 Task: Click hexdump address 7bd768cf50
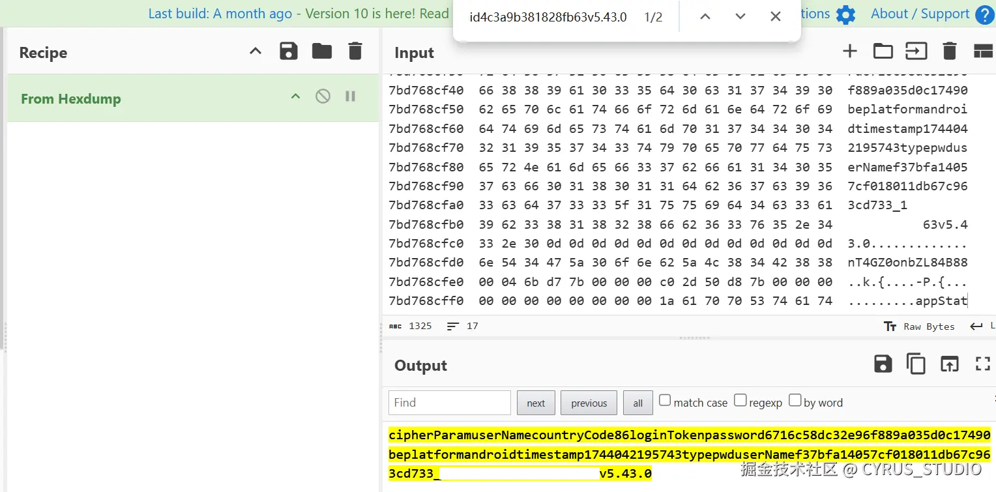[426, 109]
